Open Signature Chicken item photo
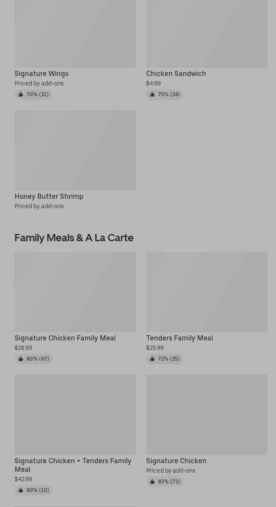This screenshot has height=507, width=276. (x=207, y=415)
